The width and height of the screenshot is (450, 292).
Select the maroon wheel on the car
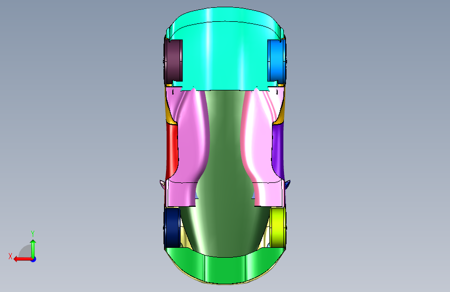(x=173, y=61)
